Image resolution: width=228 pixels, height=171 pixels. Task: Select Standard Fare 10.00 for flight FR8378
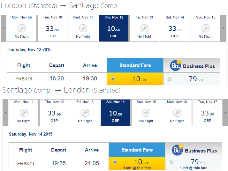click(x=113, y=79)
